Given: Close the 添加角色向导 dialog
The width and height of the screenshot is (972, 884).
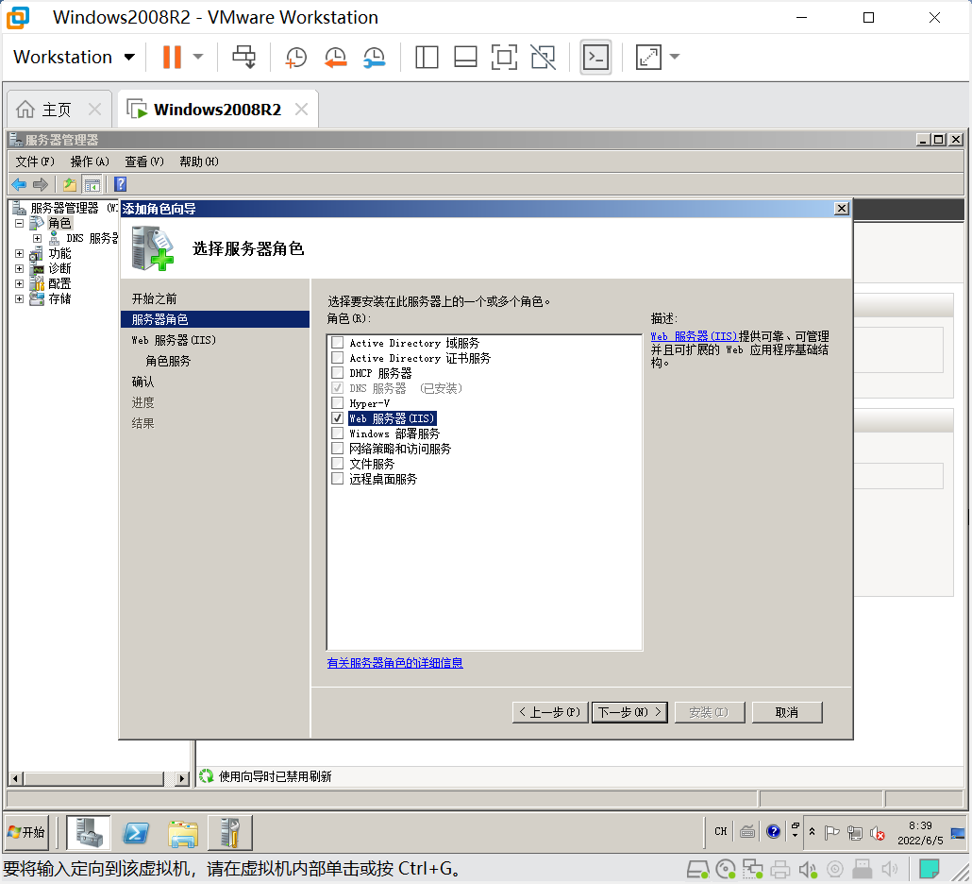Looking at the screenshot, I should click(x=841, y=209).
